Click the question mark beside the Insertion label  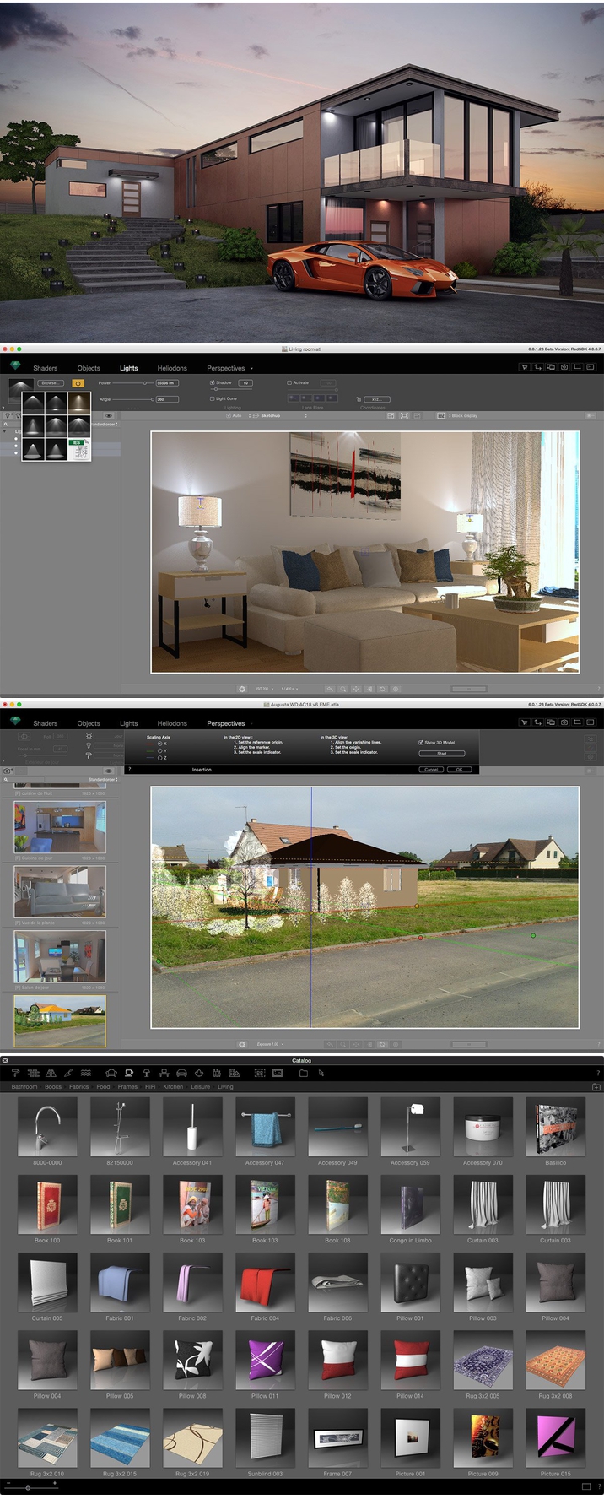tap(129, 770)
